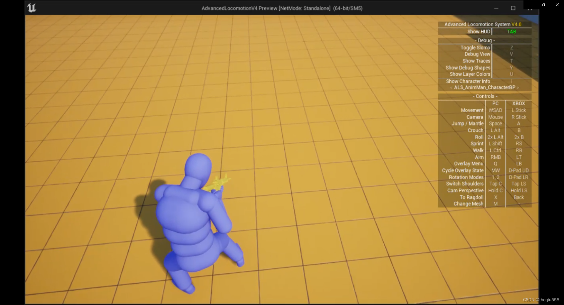Screen dimensions: 564x305
Task: Click the "Jump / Mantle" label
Action: (467, 123)
